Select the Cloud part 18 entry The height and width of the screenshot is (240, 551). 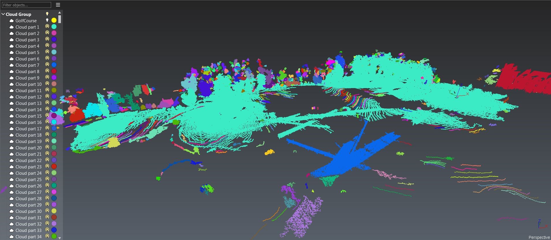[28, 135]
